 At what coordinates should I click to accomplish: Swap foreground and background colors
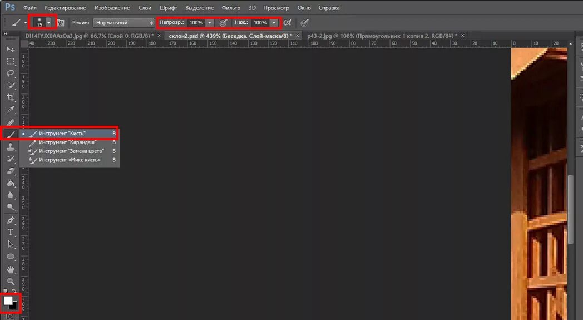14,291
